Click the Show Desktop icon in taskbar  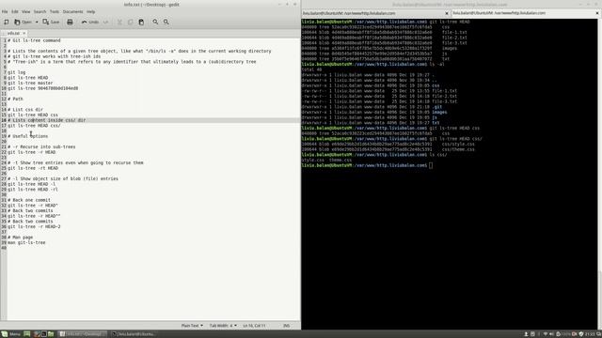[x=27, y=334]
